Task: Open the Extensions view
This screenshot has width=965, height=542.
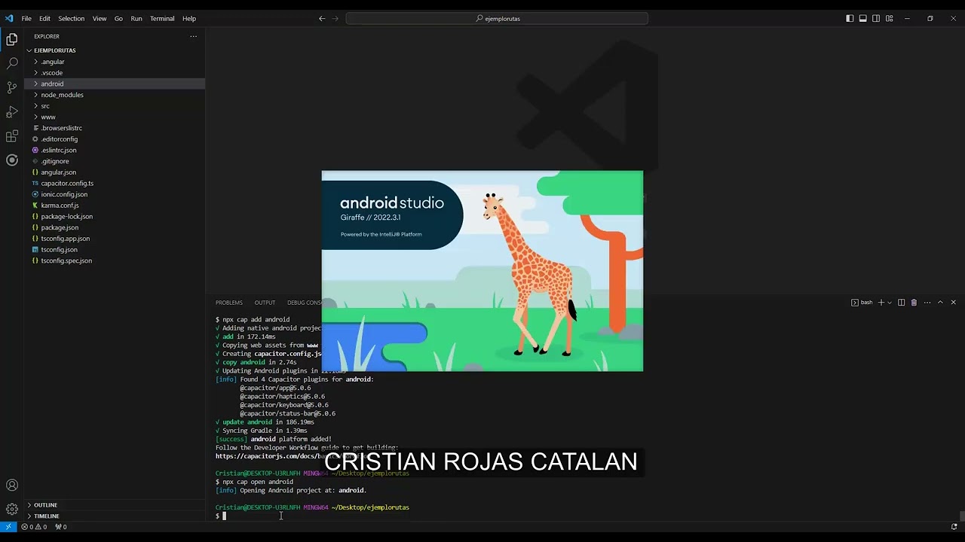Action: coord(12,136)
